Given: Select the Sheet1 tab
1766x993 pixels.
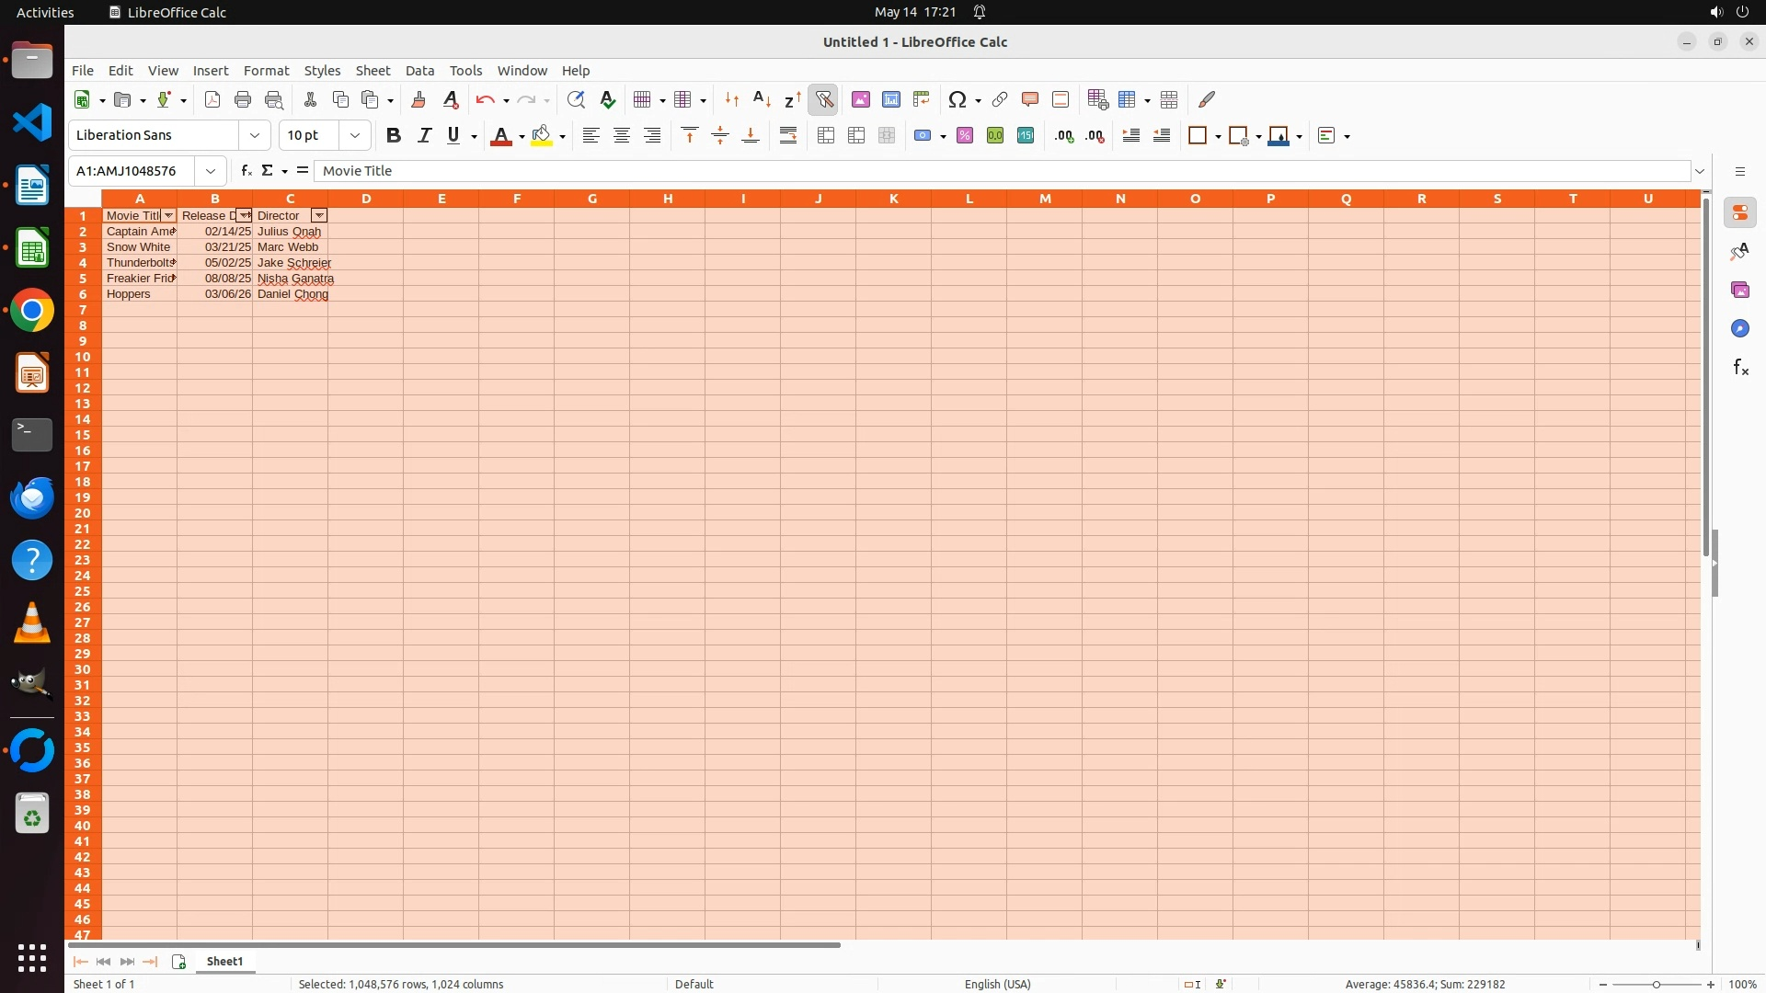Looking at the screenshot, I should click(224, 961).
